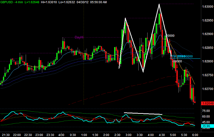
Task: Click the 4:30 time axis label
Action: [x=162, y=135]
